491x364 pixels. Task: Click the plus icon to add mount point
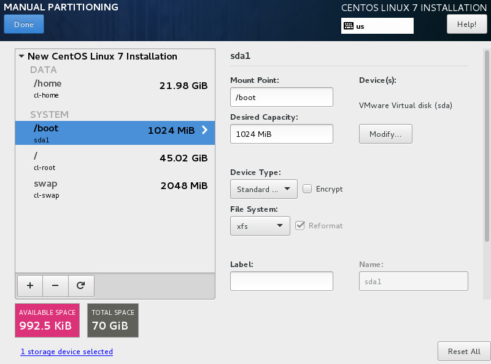pyautogui.click(x=30, y=285)
